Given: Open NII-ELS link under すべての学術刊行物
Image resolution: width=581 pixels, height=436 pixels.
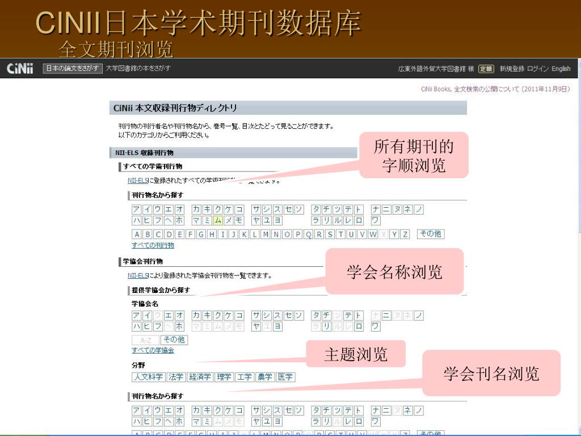Looking at the screenshot, I should (138, 181).
